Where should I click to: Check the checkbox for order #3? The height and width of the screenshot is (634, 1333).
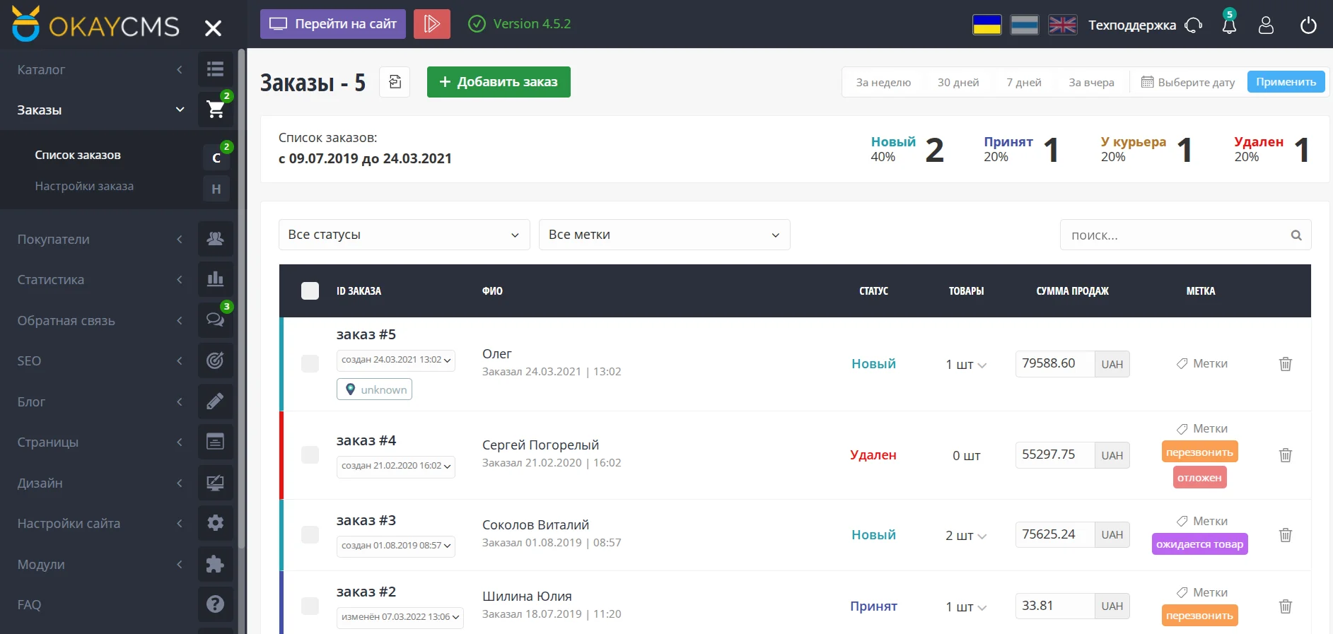pos(310,534)
